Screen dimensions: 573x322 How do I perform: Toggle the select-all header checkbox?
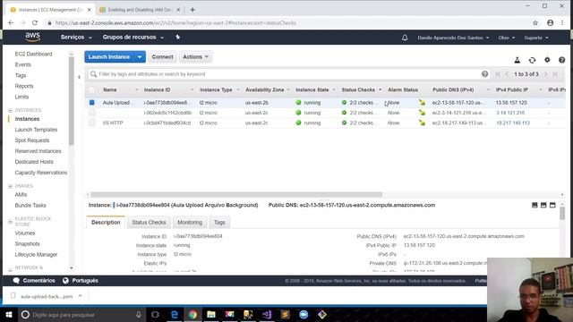click(91, 89)
